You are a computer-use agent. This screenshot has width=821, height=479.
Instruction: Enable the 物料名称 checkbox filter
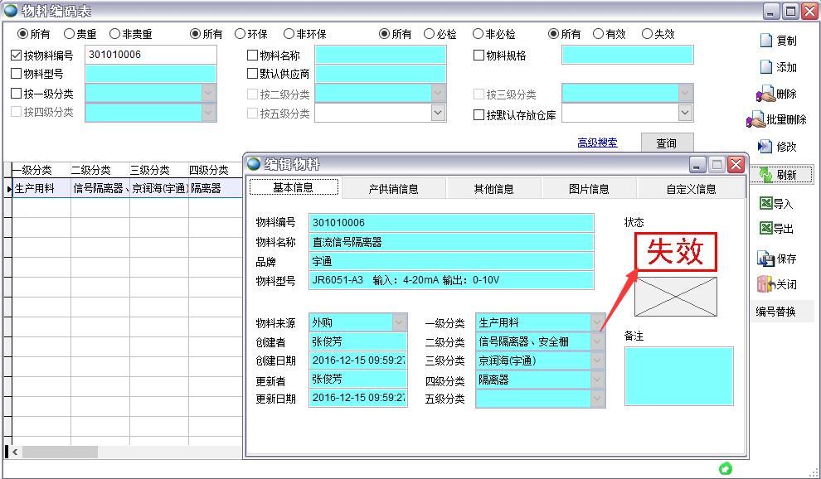[253, 56]
